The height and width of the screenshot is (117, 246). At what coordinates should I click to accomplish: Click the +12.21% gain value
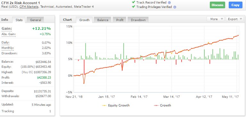click(41, 28)
